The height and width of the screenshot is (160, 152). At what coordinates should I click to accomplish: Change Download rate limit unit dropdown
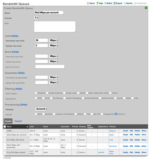[54, 40]
